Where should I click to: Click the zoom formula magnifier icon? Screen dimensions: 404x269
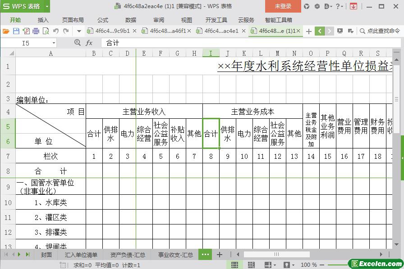coord(77,42)
